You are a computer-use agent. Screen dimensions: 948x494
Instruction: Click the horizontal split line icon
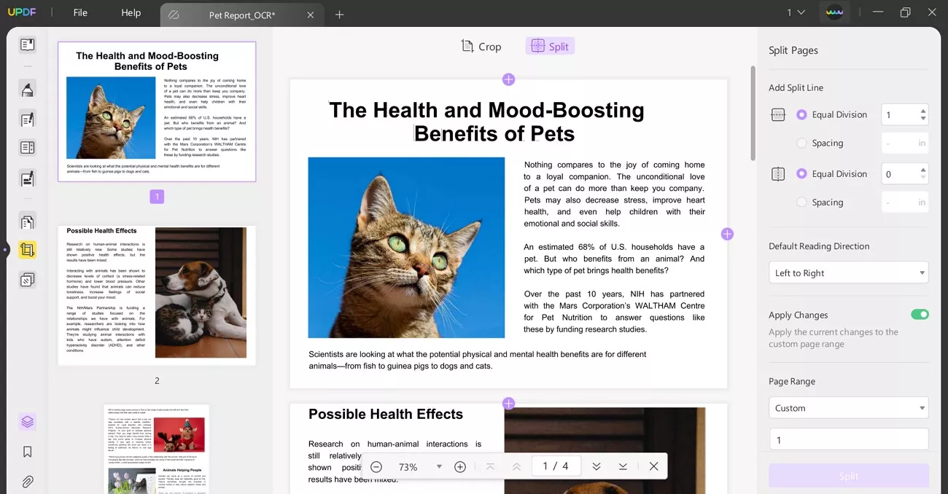[778, 114]
